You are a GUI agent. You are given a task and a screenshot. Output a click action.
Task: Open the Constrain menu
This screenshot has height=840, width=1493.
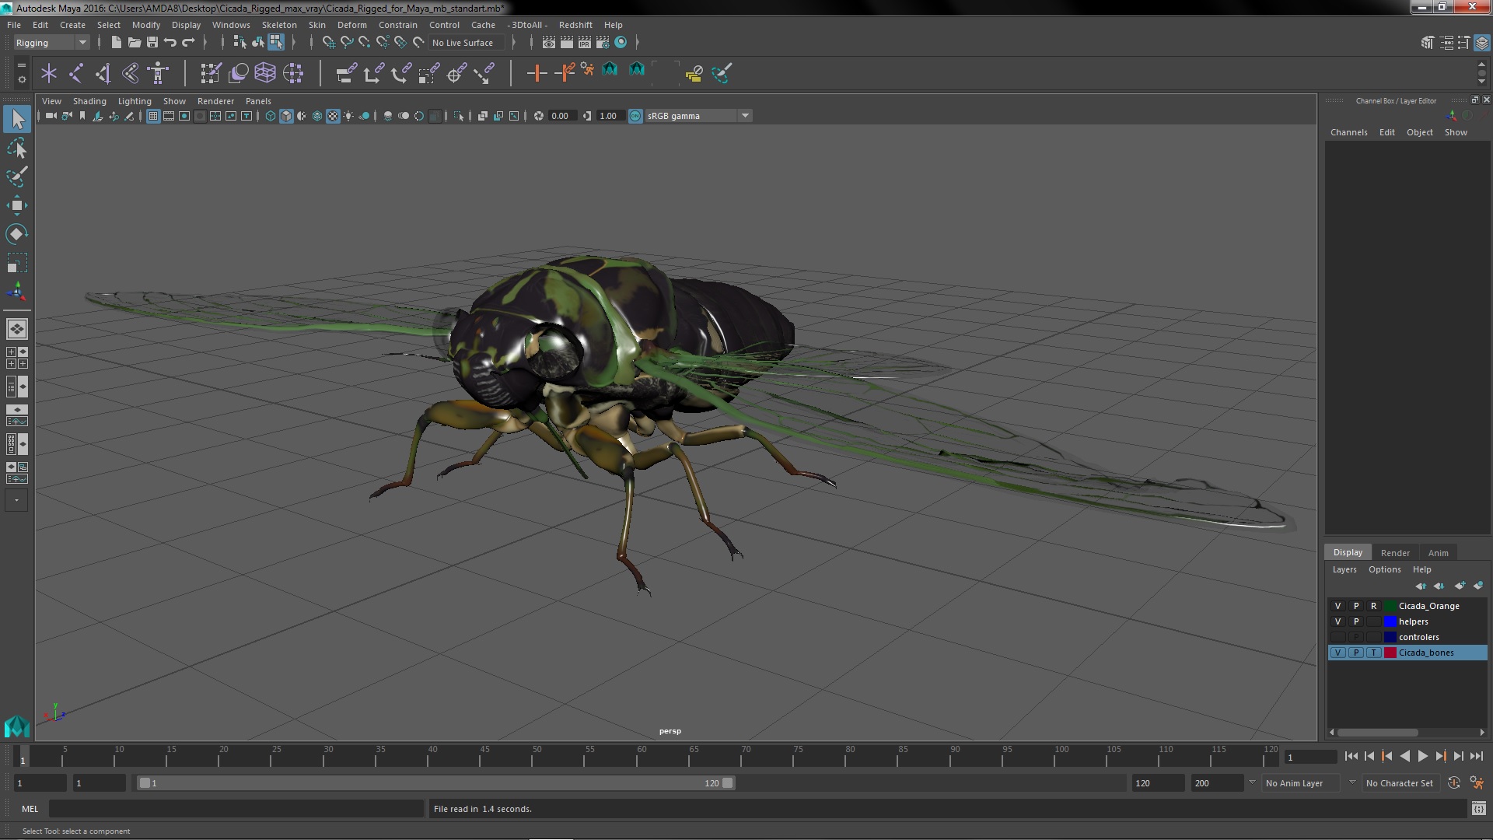click(397, 25)
